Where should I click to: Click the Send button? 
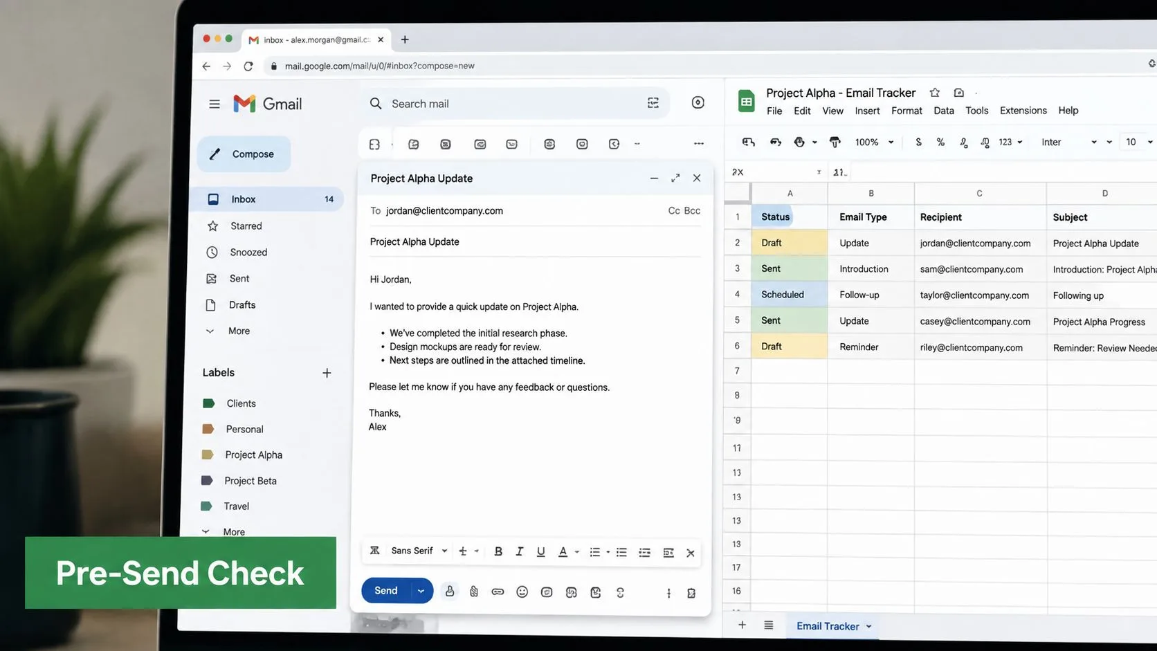tap(386, 591)
